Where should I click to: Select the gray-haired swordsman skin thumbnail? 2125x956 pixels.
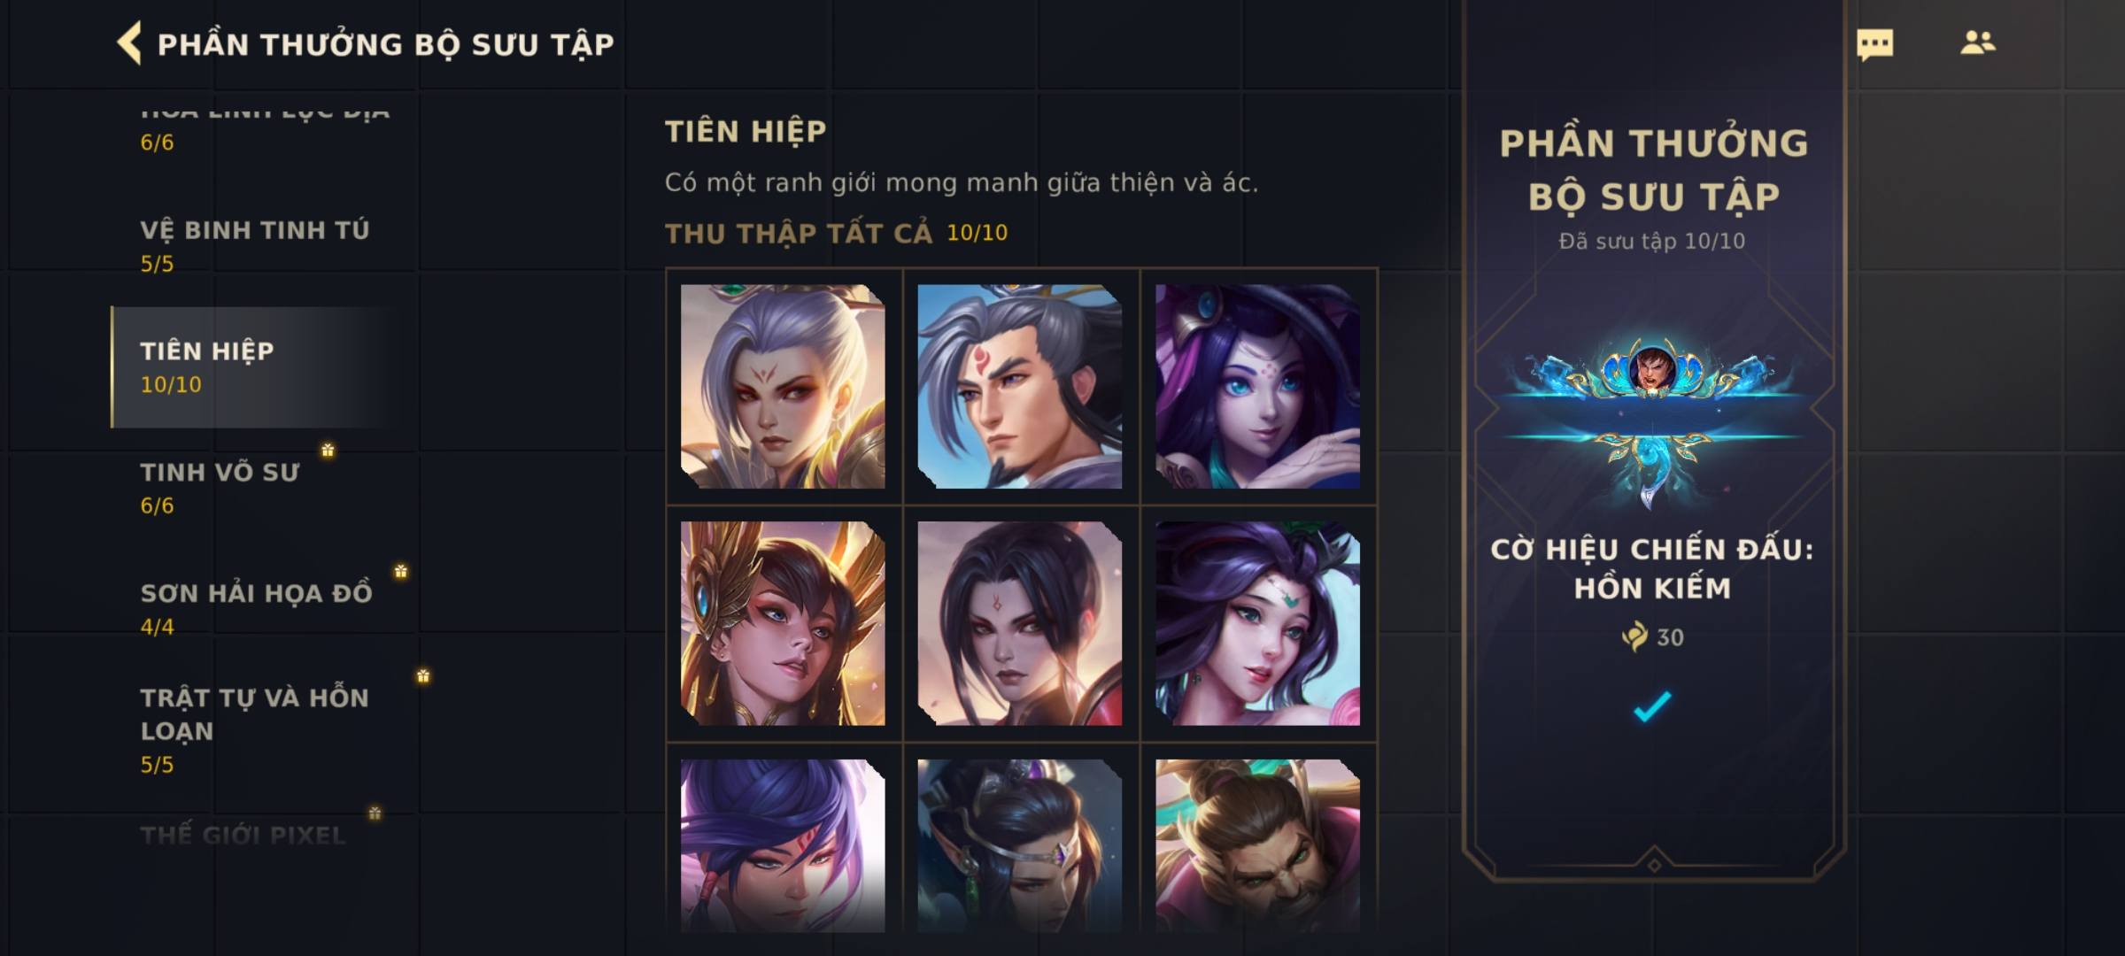(x=1020, y=386)
